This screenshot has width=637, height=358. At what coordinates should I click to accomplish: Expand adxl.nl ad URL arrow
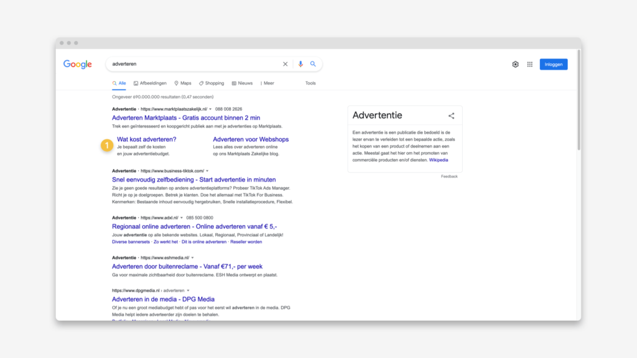click(x=182, y=218)
